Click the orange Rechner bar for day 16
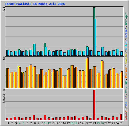 (x=65, y=82)
